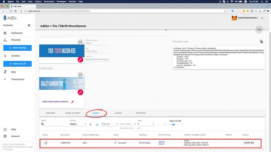
Task: Open the Bookmarks menu
Action: [x=49, y=2]
